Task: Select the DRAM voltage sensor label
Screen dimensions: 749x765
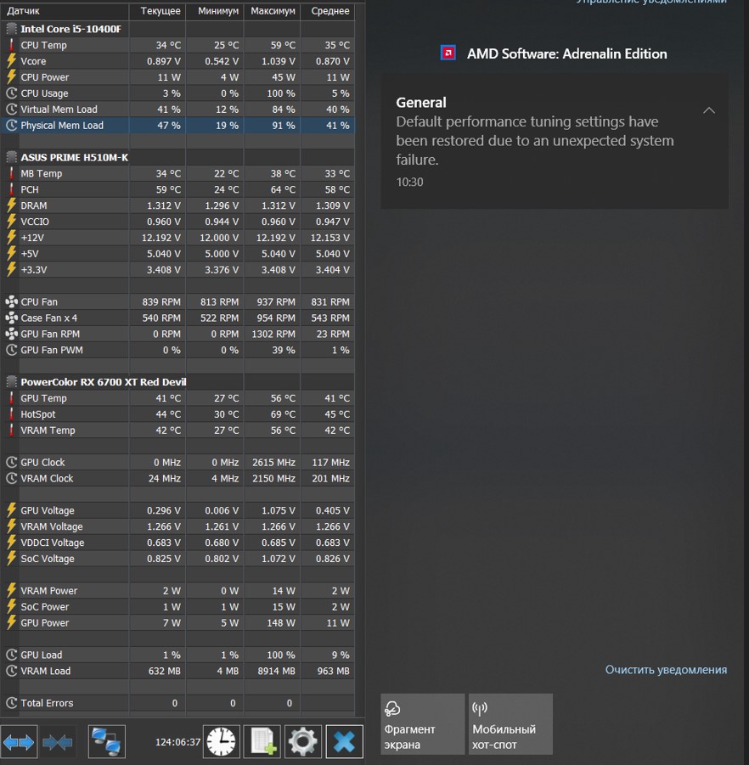Action: tap(34, 205)
